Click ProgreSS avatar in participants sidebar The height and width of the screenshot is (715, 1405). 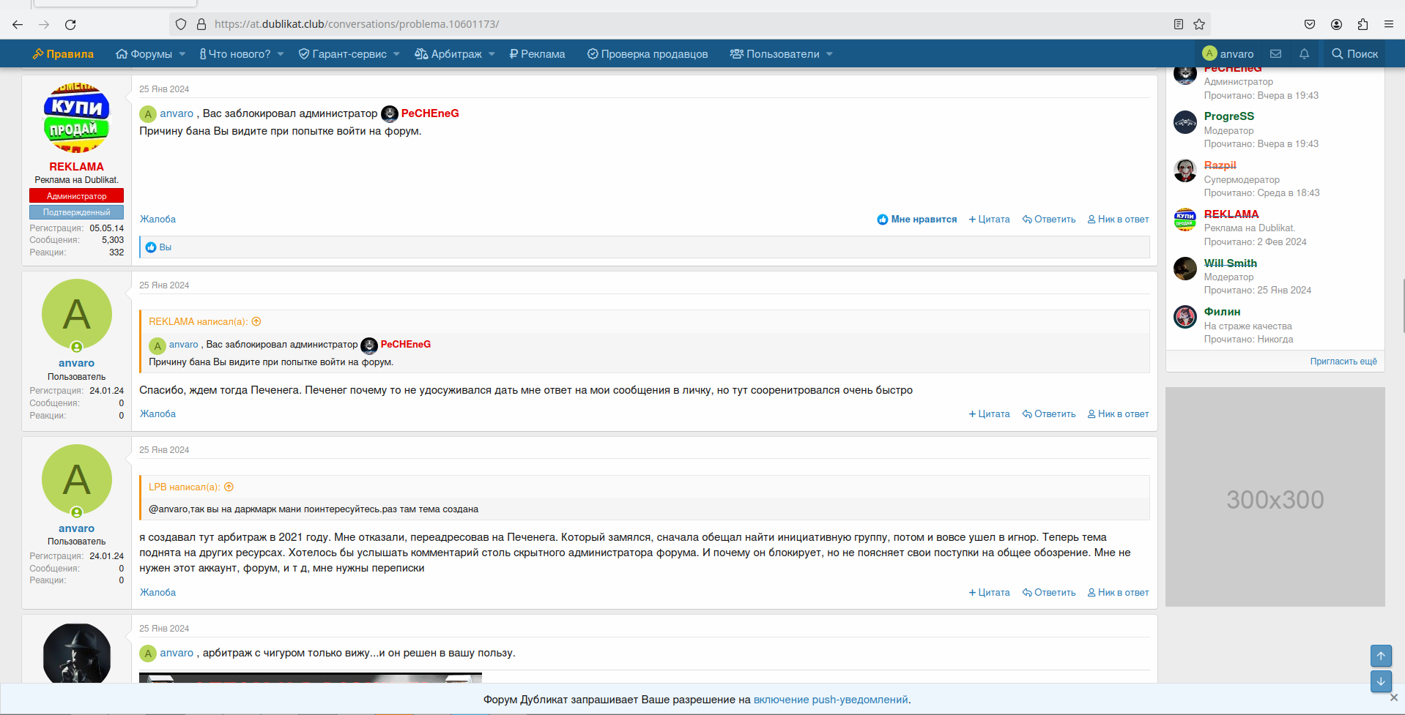[x=1185, y=122]
